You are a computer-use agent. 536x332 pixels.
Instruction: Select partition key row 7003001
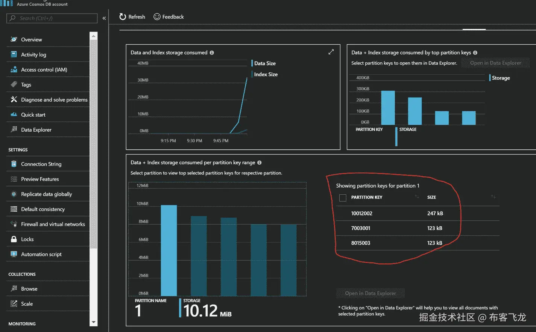(418, 228)
